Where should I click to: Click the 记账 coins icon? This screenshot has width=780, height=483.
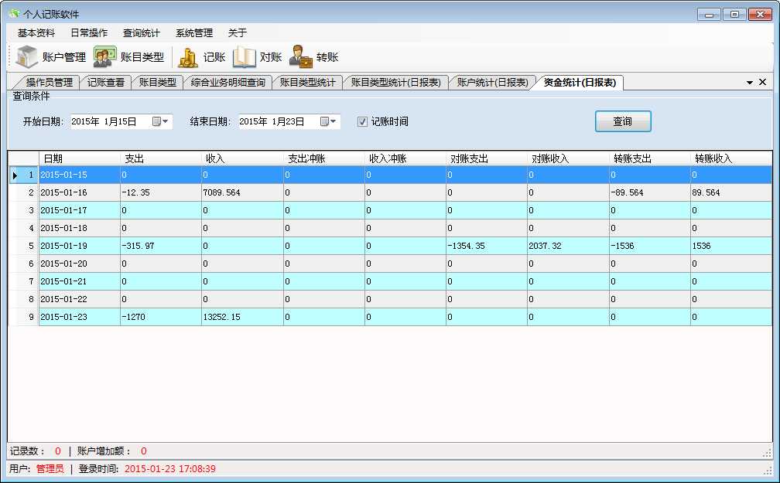(x=188, y=57)
